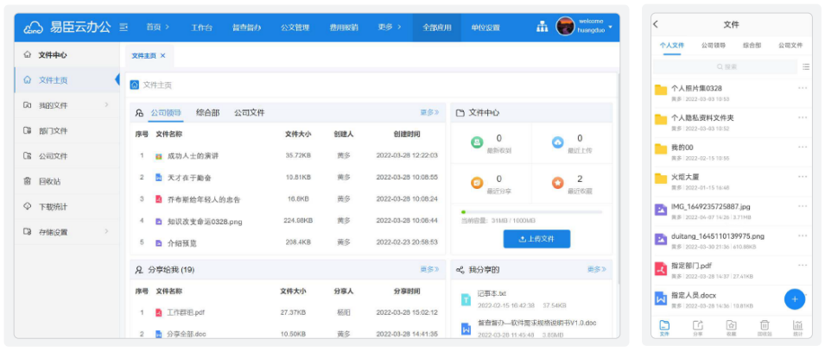Switch to the 综合部 tab
This screenshot has height=352, width=825.
point(207,113)
